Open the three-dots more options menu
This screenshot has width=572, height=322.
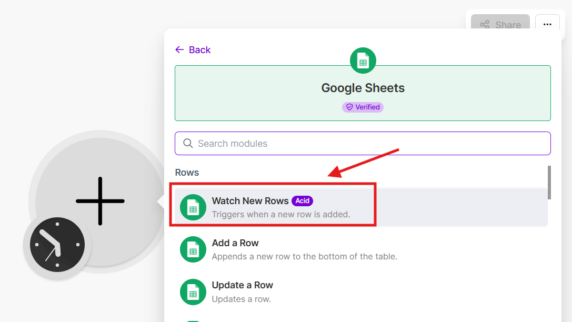coord(547,23)
